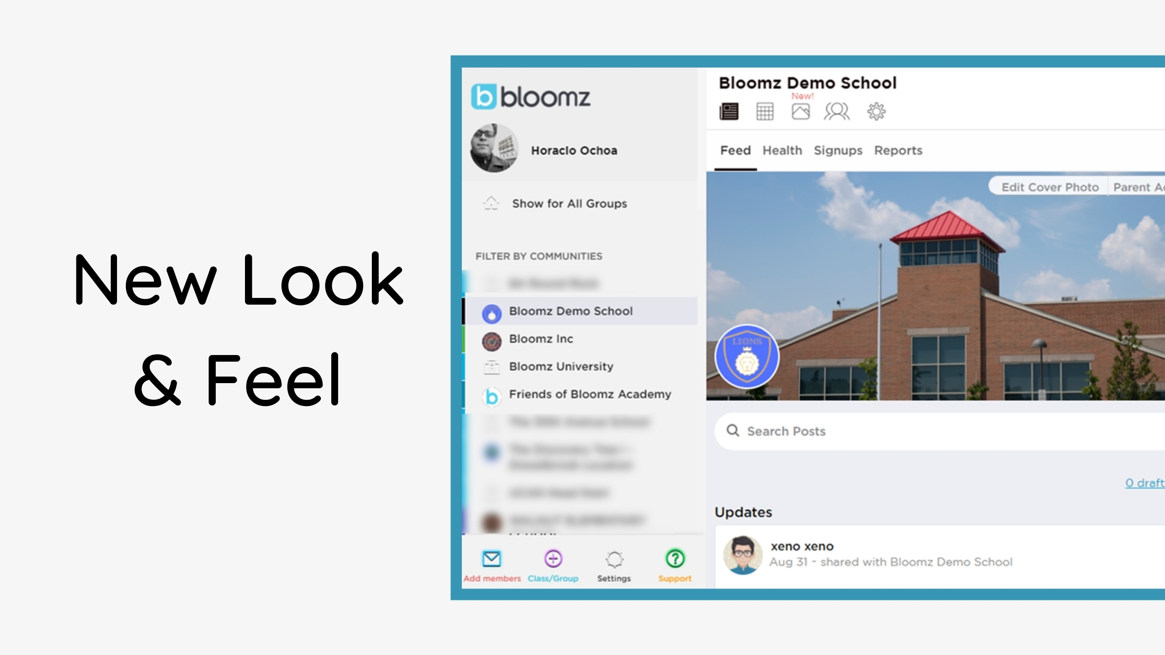Viewport: 1165px width, 655px height.
Task: Click the photo/media gallery icon
Action: pyautogui.click(x=800, y=111)
